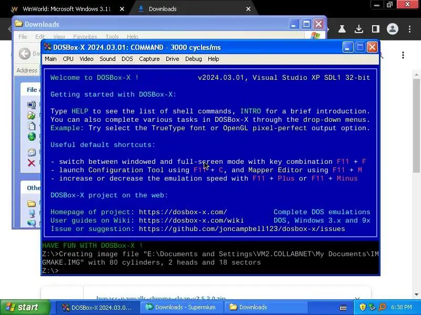Open the Drive menu in DOSBox-X
Viewport: 421px width, 315px height.
tap(173, 59)
